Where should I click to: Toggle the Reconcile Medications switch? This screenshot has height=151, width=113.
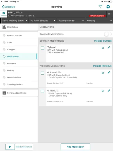[x=108, y=34]
